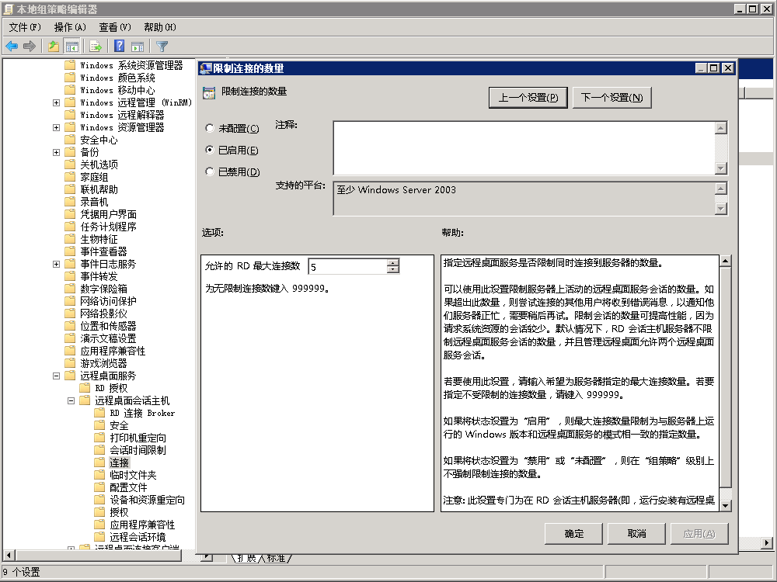Select the 已启用 radio button
Image resolution: width=777 pixels, height=582 pixels.
coord(209,150)
